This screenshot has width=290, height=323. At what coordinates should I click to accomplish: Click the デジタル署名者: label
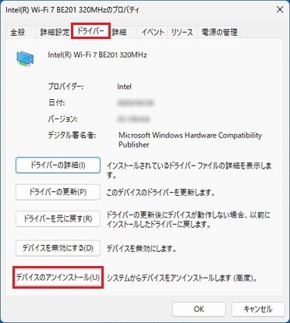(x=72, y=135)
